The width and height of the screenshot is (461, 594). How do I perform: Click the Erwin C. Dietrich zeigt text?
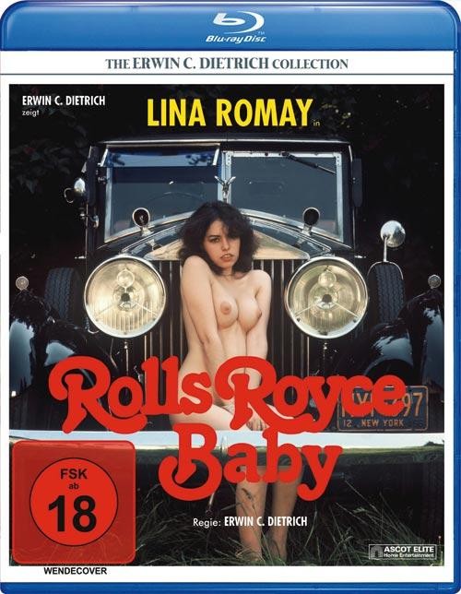(64, 104)
